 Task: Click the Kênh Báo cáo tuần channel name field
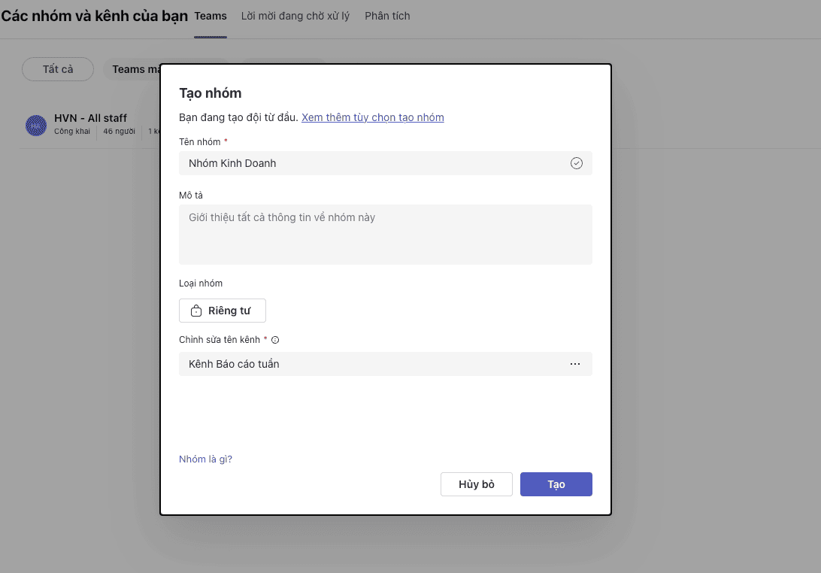pyautogui.click(x=368, y=364)
